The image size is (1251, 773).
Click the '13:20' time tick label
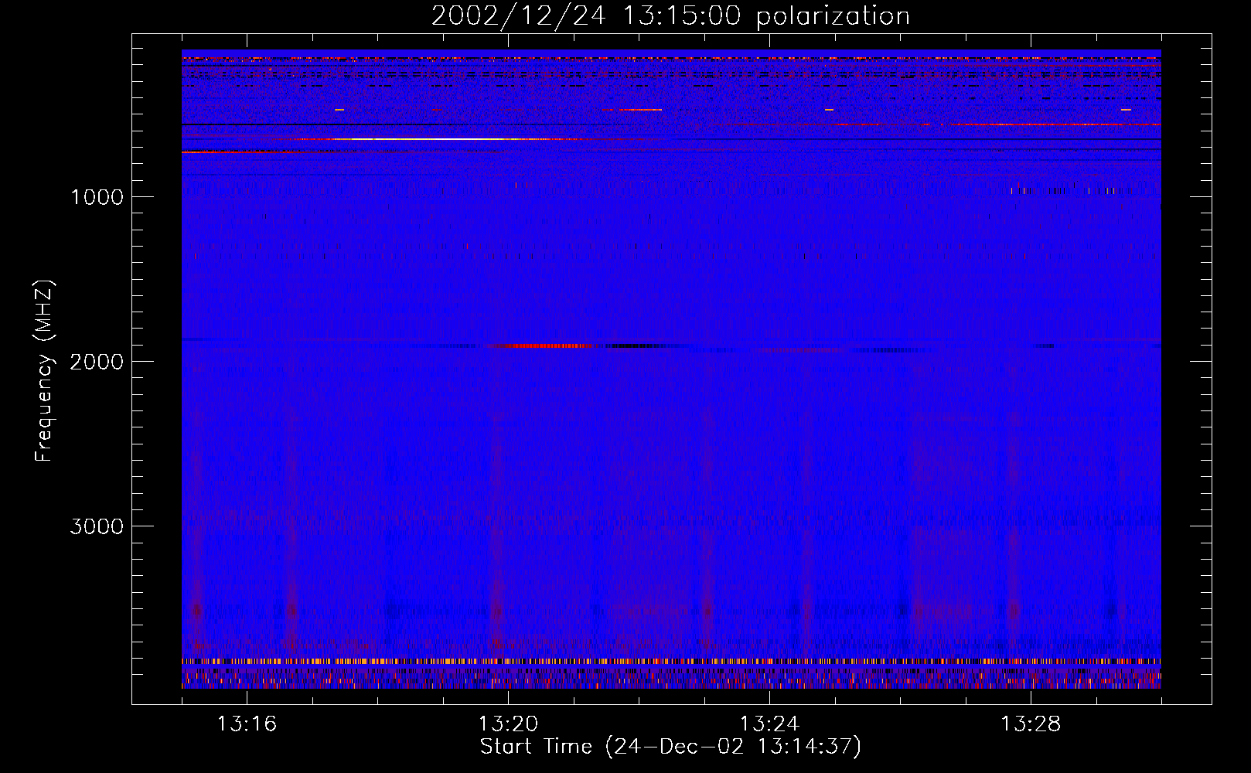point(508,724)
